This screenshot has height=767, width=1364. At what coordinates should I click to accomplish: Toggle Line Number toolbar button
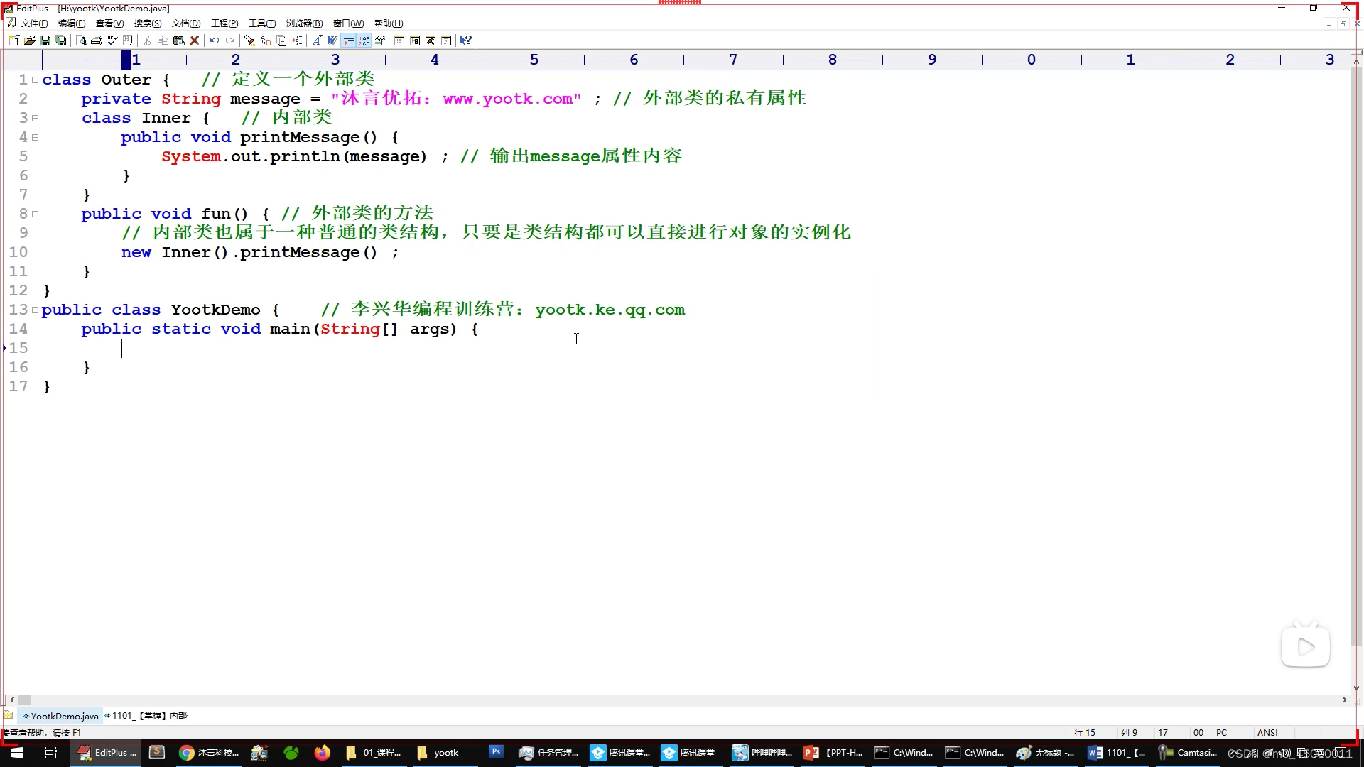coord(364,40)
